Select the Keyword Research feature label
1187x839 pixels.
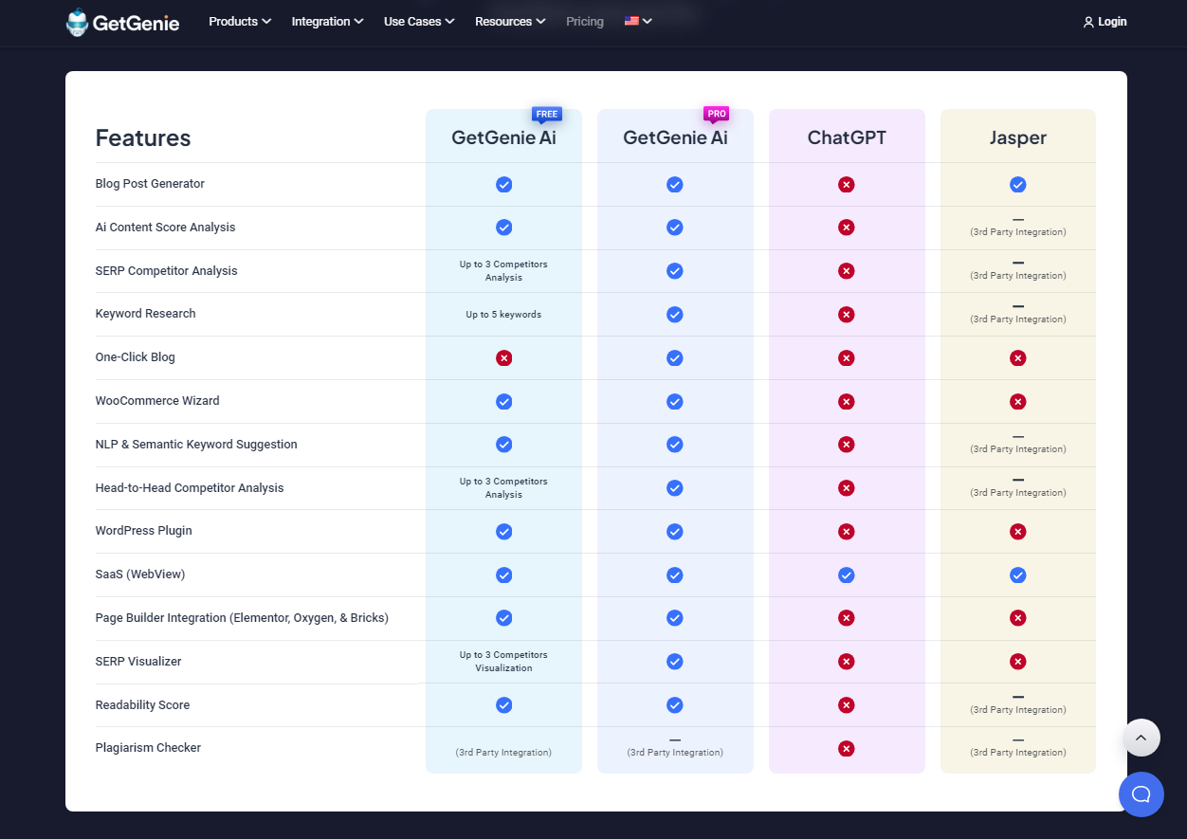point(145,314)
